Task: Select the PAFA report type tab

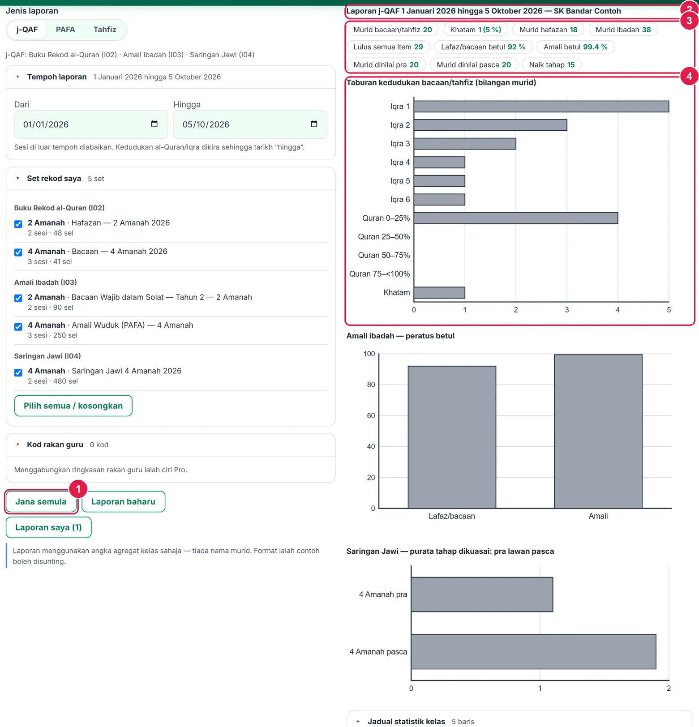Action: [65, 30]
